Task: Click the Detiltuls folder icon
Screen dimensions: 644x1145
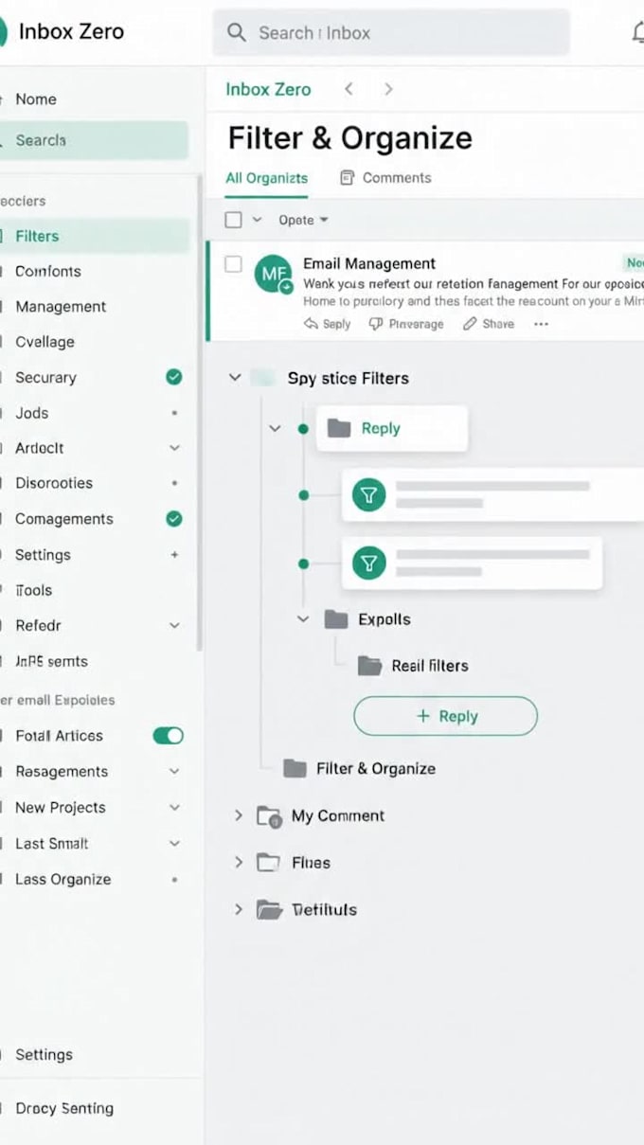Action: [270, 910]
